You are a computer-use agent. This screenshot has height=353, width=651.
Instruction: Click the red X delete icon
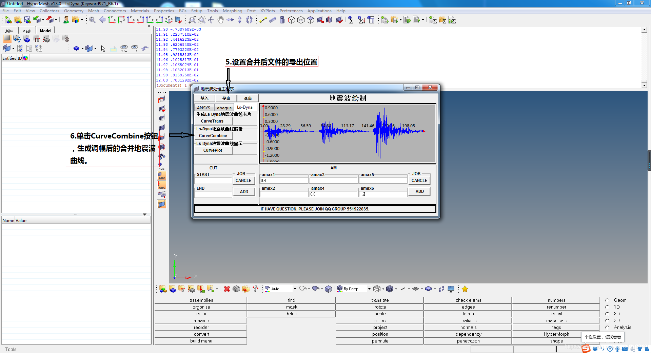[x=227, y=289]
